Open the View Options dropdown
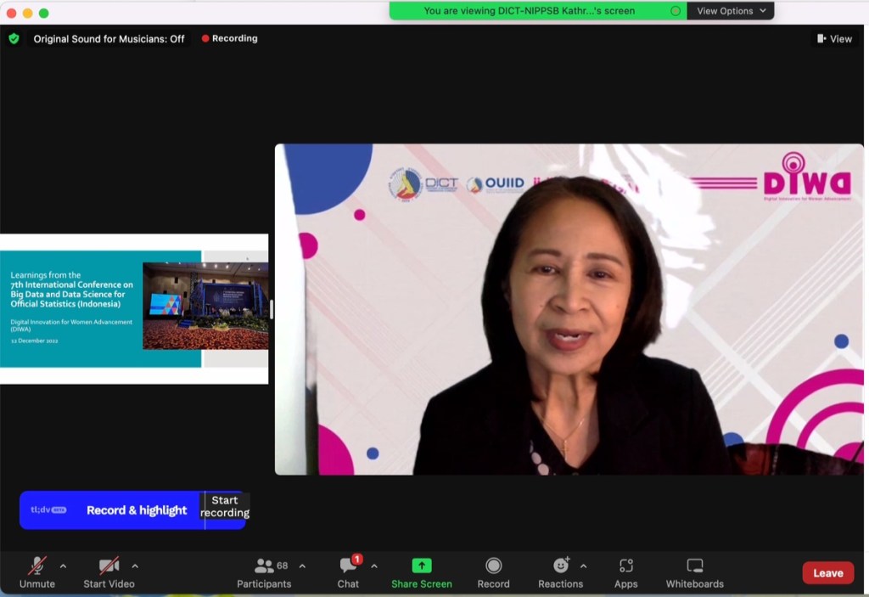 731,11
